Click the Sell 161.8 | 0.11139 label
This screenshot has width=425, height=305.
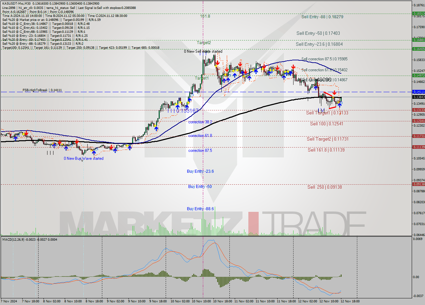coord(326,150)
